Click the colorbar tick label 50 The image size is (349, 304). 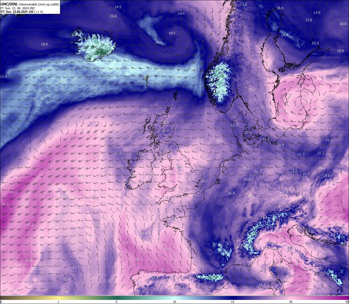[347, 302]
